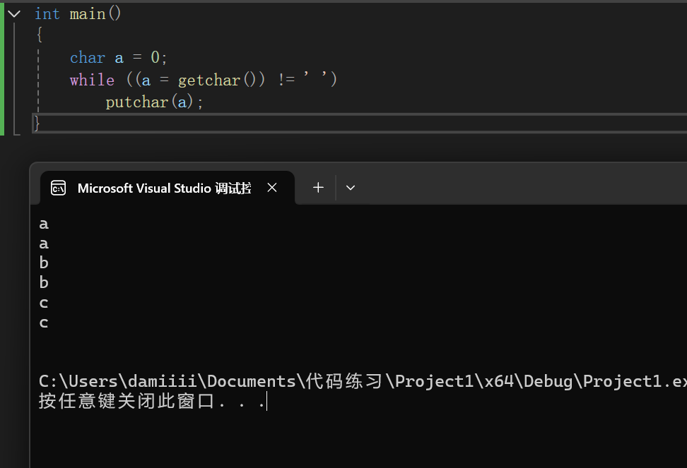Click the terminal icon on the debug console tab
This screenshot has width=687, height=468.
pyautogui.click(x=58, y=188)
